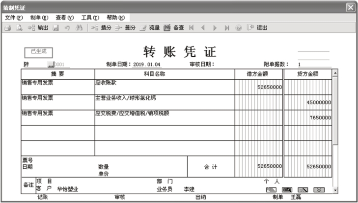Click the third bottom-right pencil icon
The image size is (358, 203).
pos(303,190)
